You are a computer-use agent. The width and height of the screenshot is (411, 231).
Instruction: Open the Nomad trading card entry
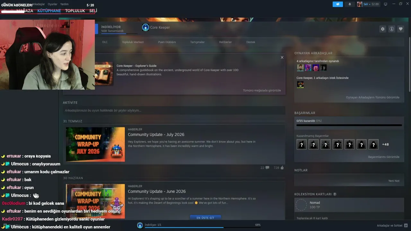coord(349,205)
